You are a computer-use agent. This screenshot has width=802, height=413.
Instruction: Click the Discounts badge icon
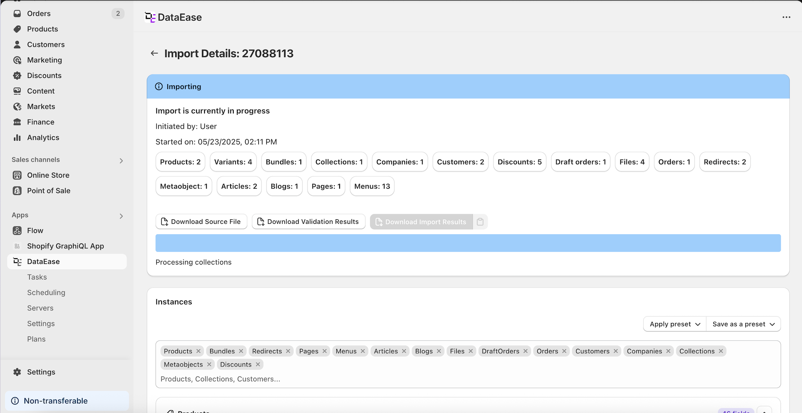(17, 75)
